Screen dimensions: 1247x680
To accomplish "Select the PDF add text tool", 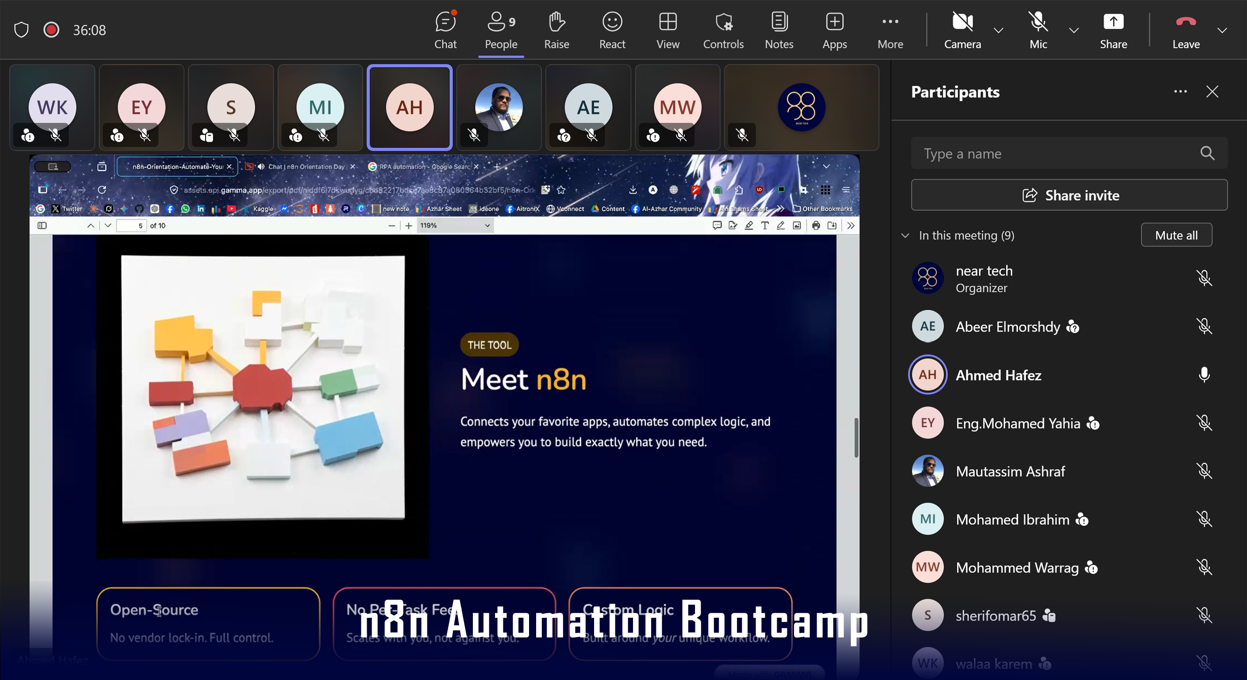I will pos(765,225).
